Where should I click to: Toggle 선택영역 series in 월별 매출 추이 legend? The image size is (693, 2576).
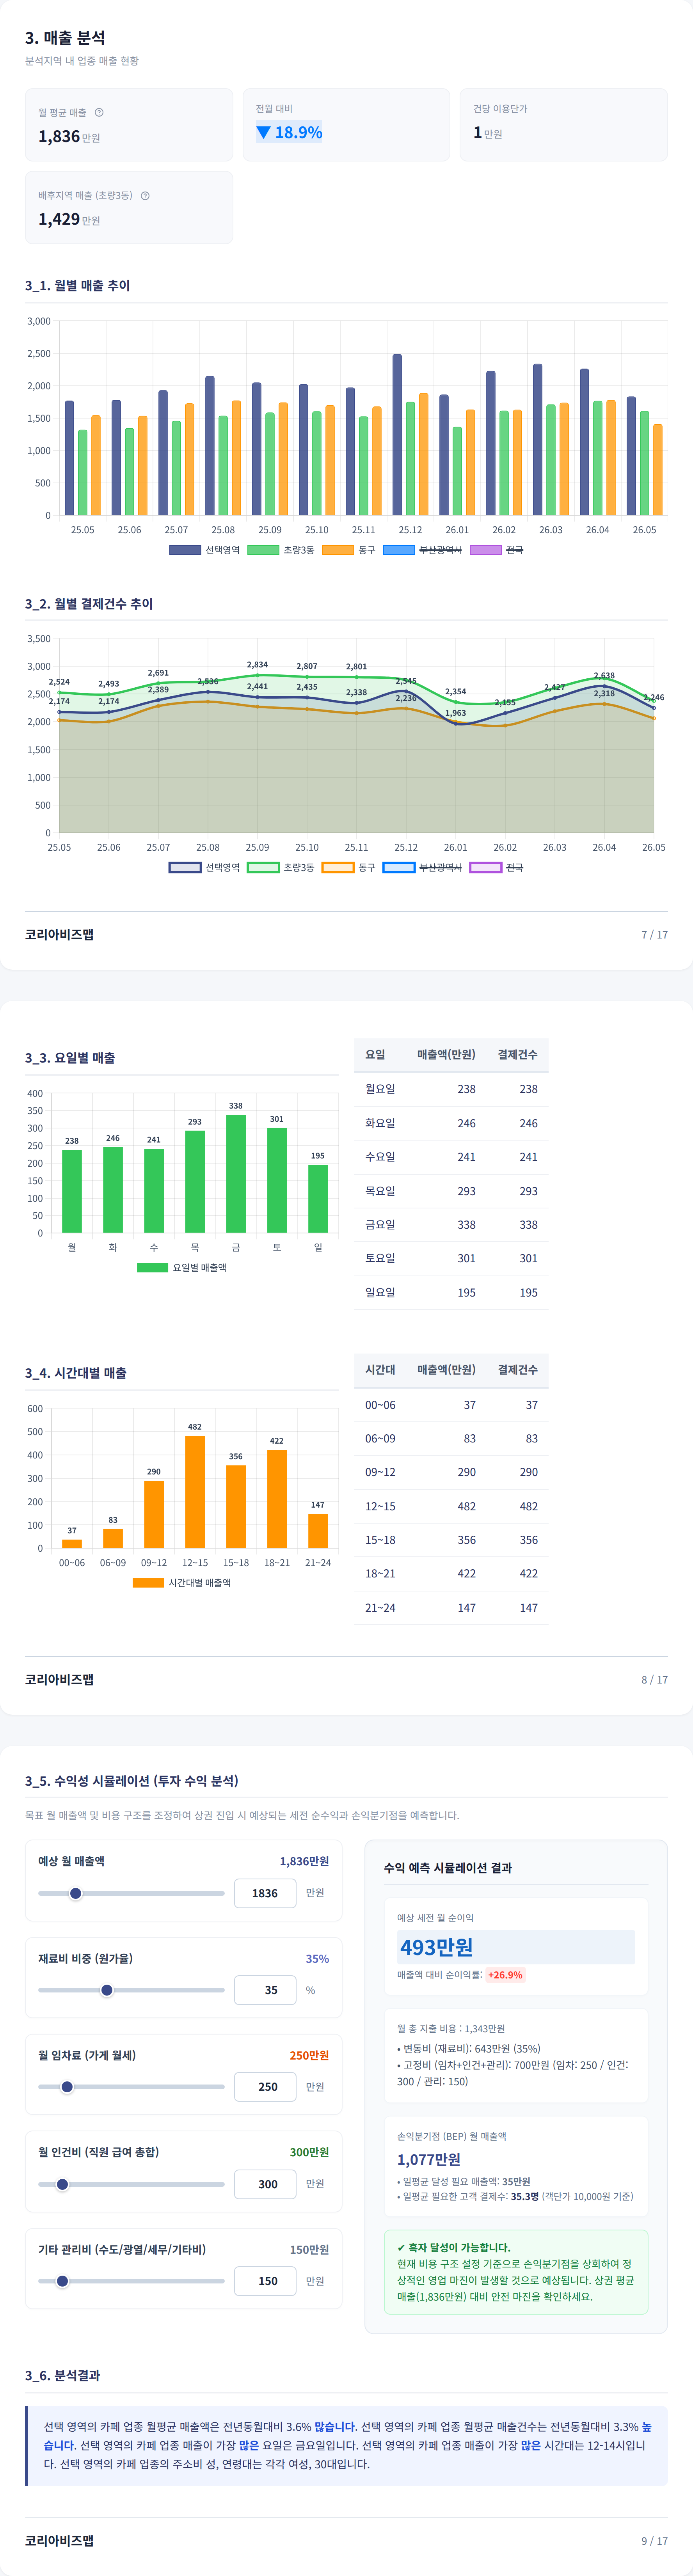[204, 550]
